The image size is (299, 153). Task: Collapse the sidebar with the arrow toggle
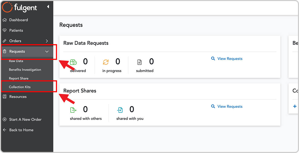(x=48, y=7)
